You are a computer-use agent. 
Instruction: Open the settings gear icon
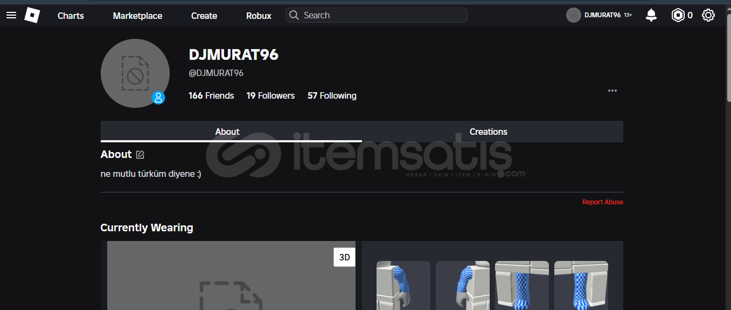[708, 16]
